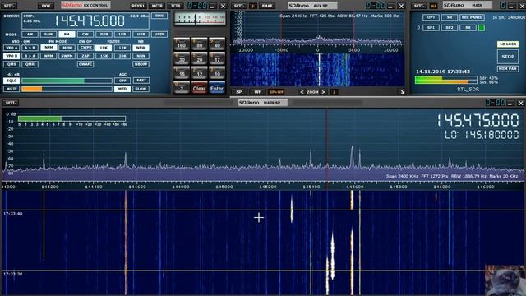Click the STOP button in Main window
Screen dimensions: 526x296
click(508, 57)
